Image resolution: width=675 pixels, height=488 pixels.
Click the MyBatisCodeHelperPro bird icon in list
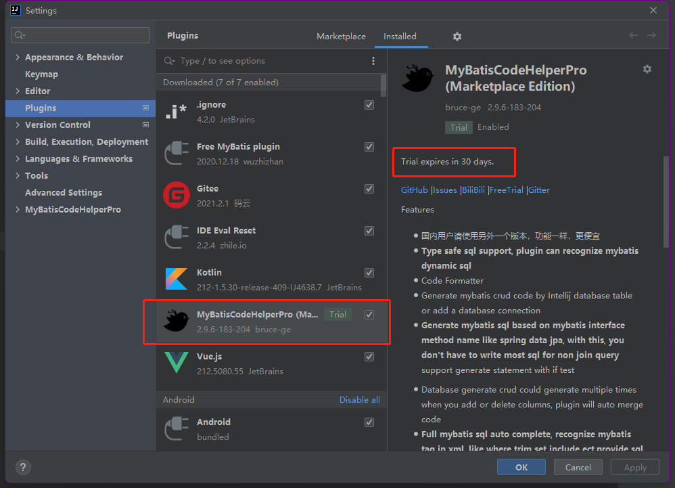pyautogui.click(x=177, y=321)
